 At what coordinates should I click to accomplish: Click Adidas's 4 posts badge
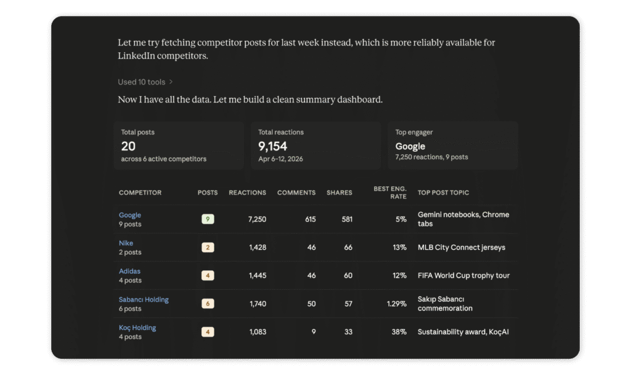coord(208,276)
